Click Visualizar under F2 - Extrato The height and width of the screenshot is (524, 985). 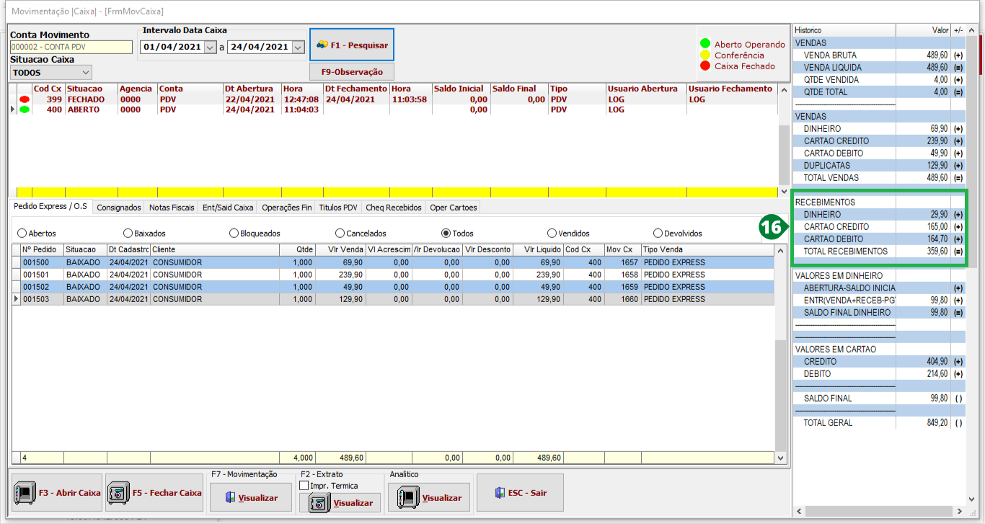(x=340, y=502)
